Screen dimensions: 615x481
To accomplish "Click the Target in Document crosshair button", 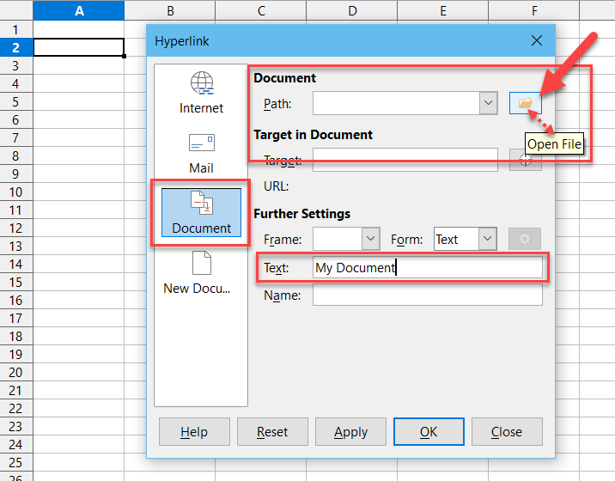I will click(525, 160).
